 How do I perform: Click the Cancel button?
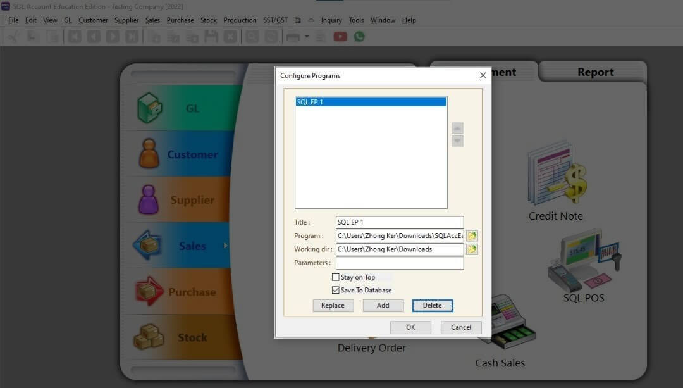click(x=461, y=327)
